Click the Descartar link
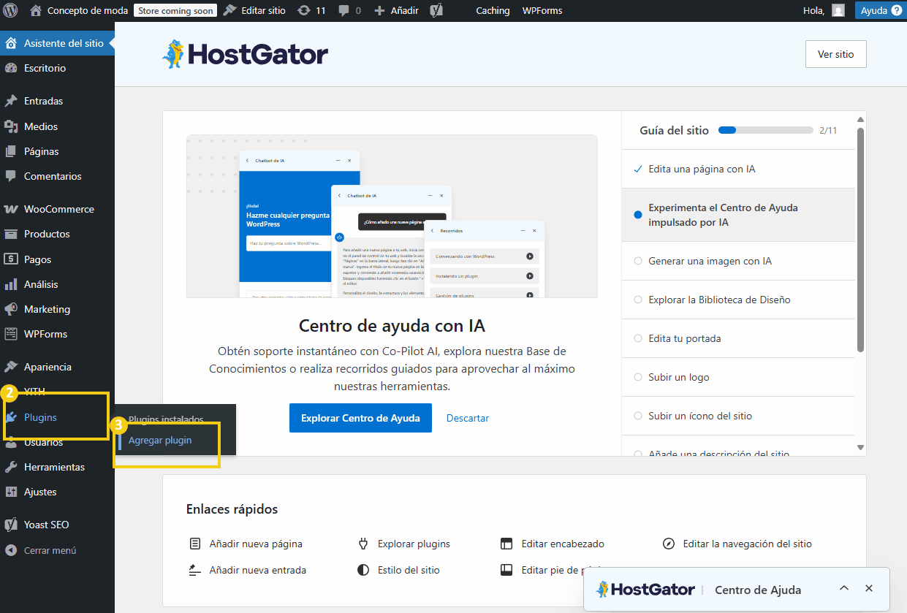Image resolution: width=907 pixels, height=613 pixels. (468, 418)
